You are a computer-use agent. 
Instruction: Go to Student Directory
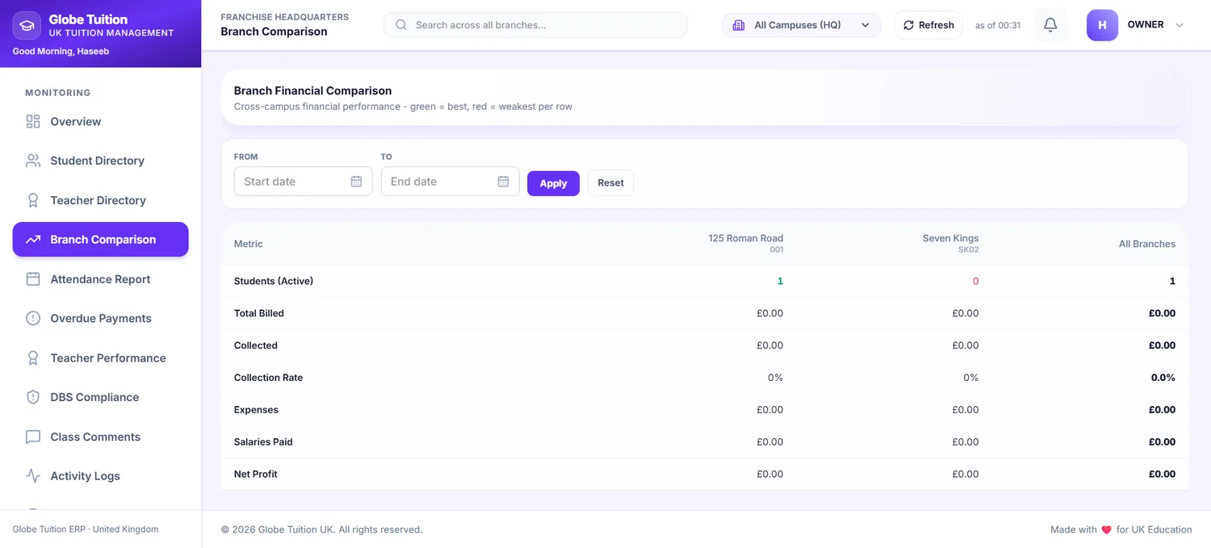point(101,161)
